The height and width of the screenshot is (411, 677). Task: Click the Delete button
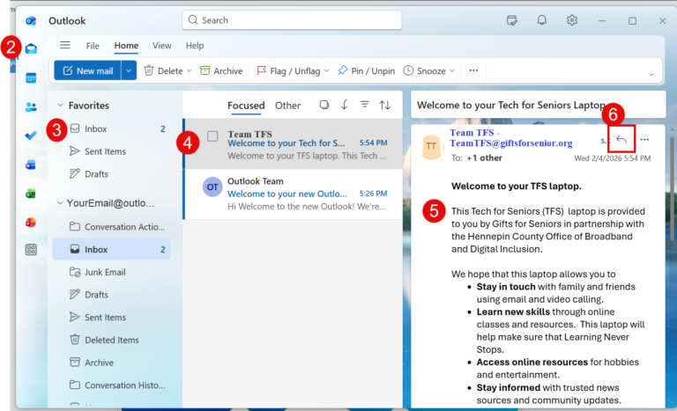click(163, 70)
